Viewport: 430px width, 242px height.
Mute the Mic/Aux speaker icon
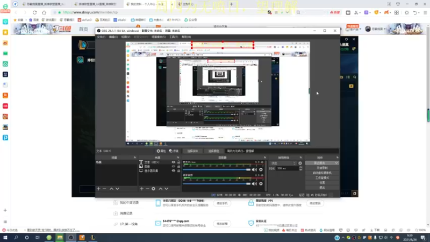254,169
